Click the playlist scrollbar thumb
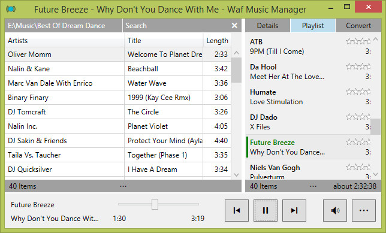The image size is (386, 233). 375,126
